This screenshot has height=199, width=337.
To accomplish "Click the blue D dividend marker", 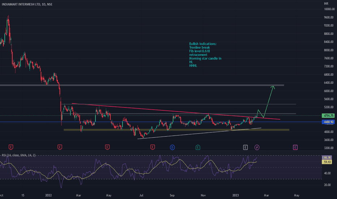I will (x=172, y=147).
